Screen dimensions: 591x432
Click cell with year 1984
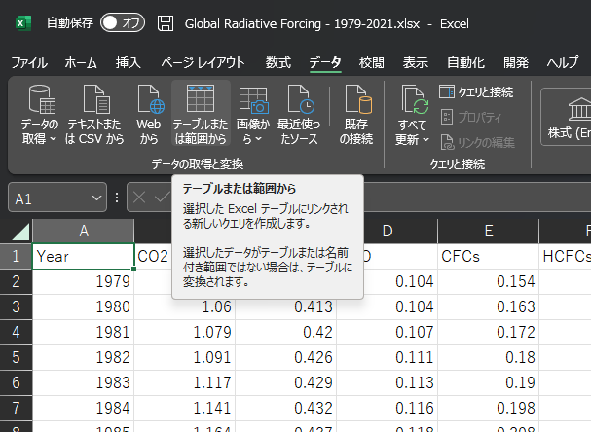click(x=84, y=408)
